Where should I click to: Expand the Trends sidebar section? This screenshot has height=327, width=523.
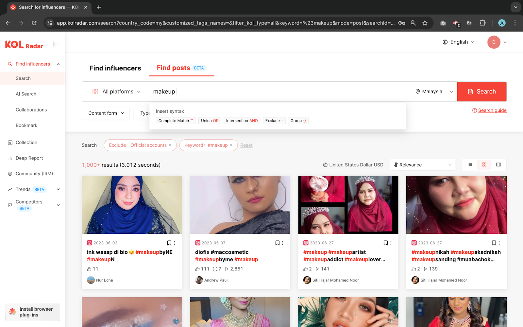pos(58,189)
